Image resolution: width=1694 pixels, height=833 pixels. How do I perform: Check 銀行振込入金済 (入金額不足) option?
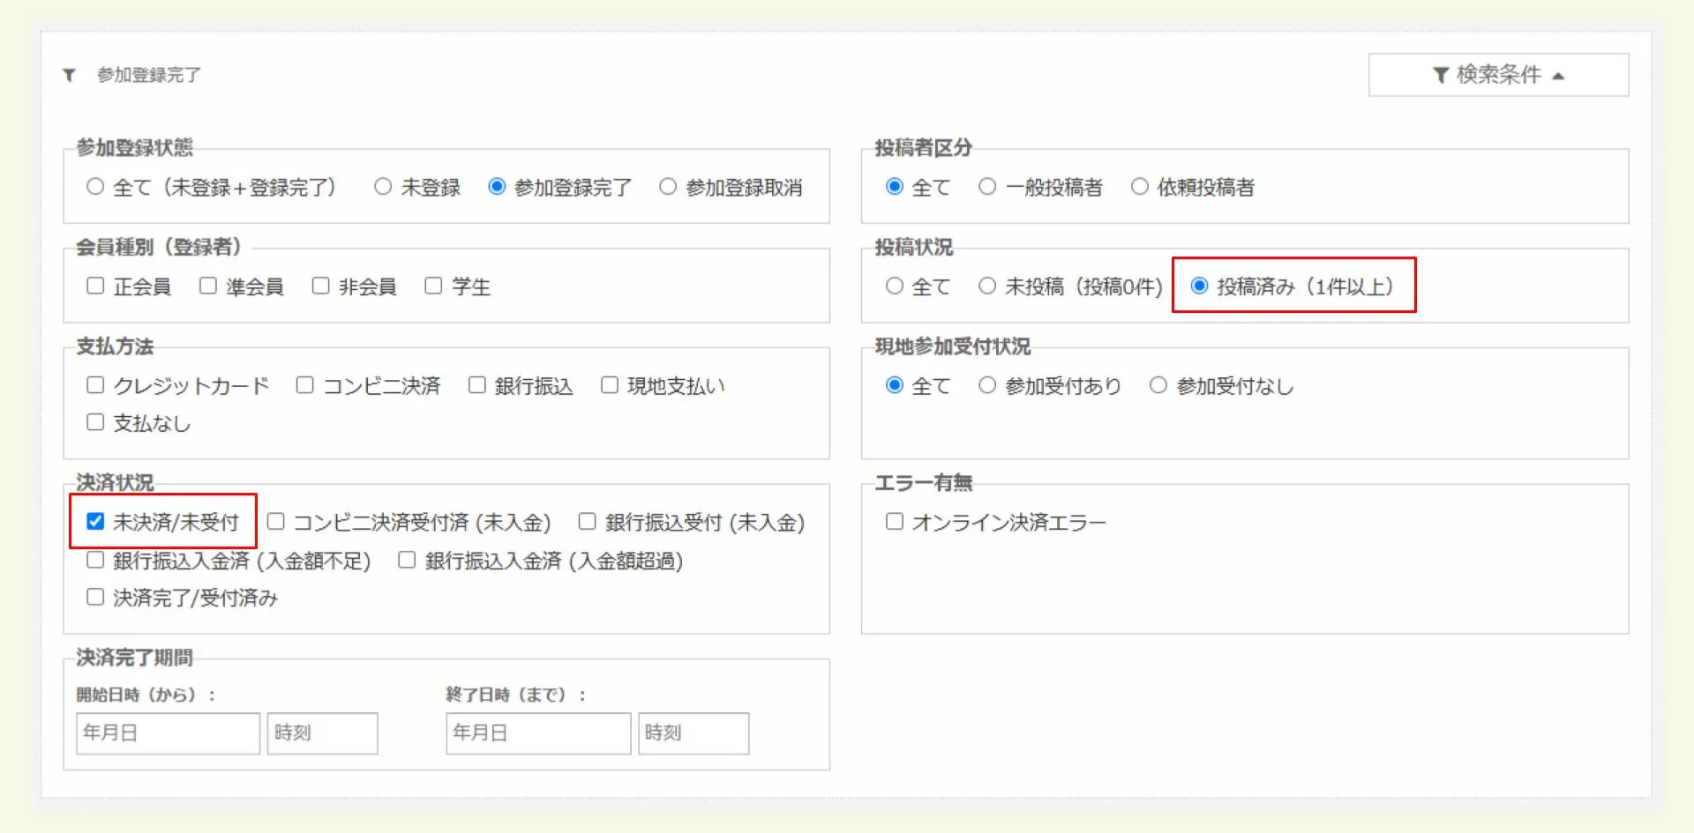(x=95, y=559)
